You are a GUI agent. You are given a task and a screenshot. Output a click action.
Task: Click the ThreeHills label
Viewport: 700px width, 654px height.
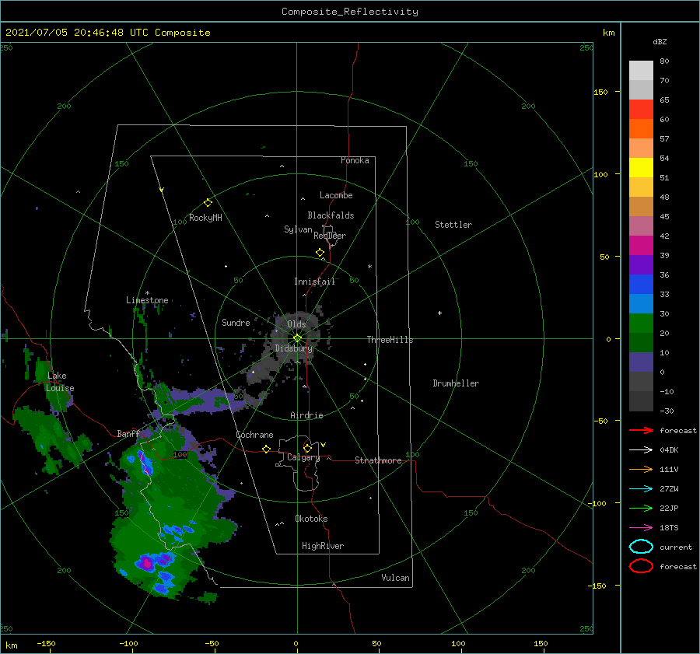[x=390, y=340]
